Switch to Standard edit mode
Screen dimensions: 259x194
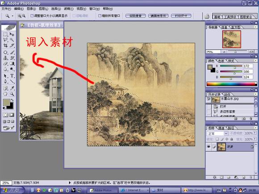point(5,115)
